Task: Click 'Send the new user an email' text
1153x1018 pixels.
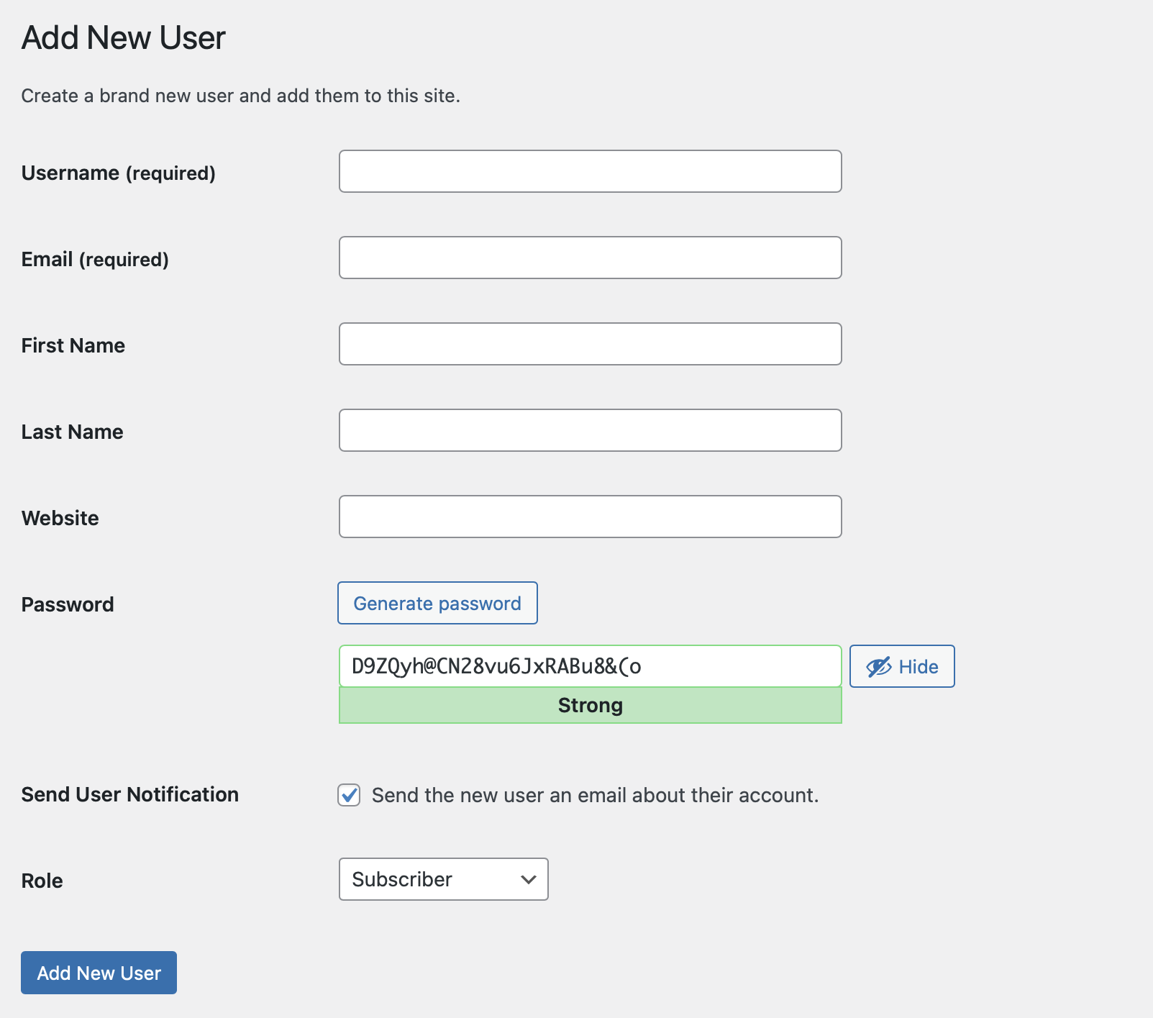Action: point(595,795)
